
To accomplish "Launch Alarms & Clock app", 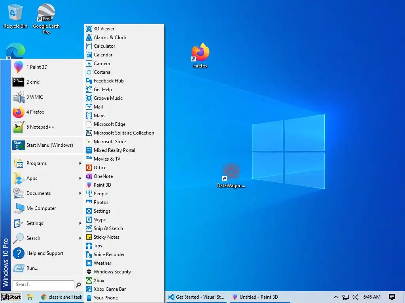I will click(124, 37).
